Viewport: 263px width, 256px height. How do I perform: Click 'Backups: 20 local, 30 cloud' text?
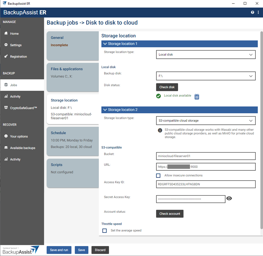[71, 147]
